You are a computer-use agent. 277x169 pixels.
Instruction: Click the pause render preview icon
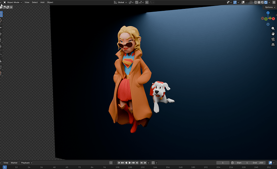point(274,2)
